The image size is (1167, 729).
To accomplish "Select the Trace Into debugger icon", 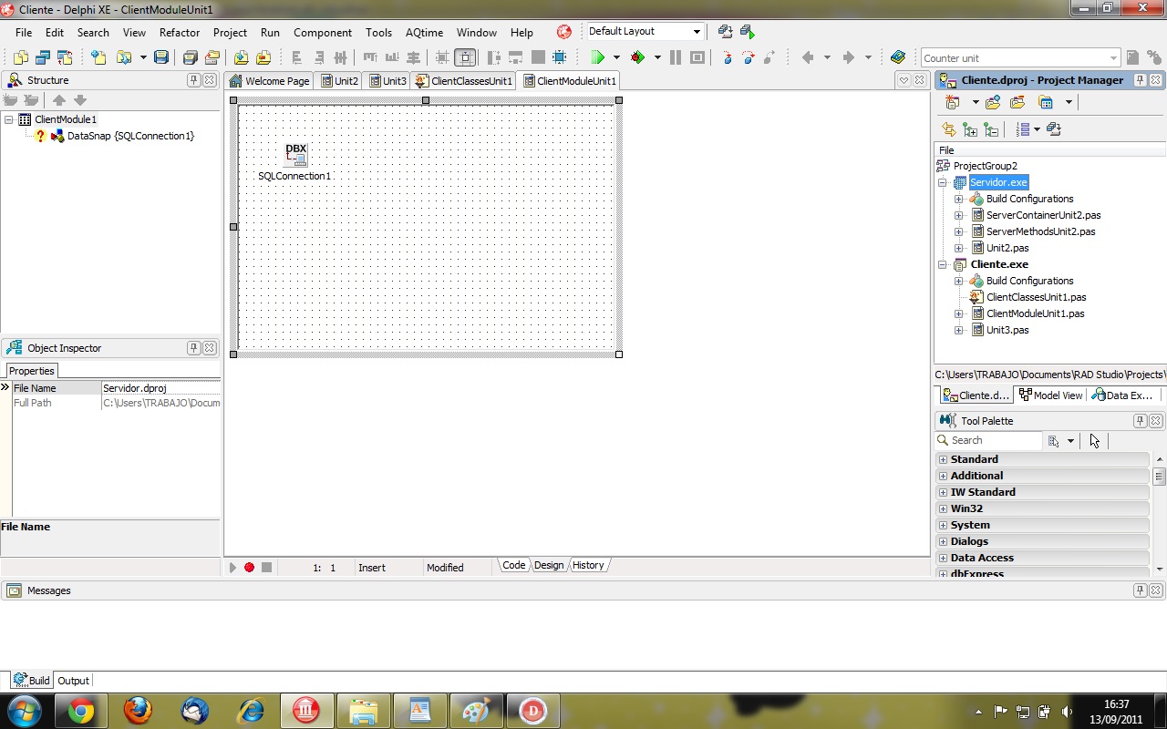I will [x=728, y=57].
